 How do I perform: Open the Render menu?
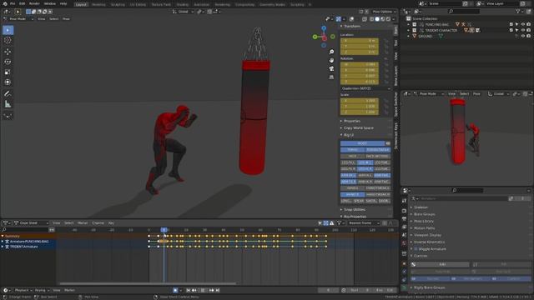(34, 3)
